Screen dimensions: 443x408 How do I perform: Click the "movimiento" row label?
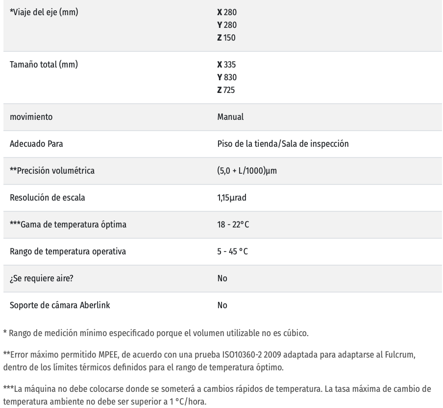point(31,117)
